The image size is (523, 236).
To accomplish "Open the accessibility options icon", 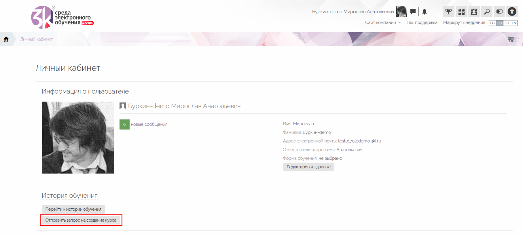I will pos(512,12).
